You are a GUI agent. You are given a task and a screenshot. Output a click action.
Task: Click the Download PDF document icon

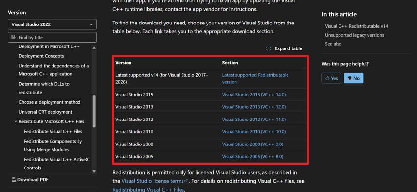(x=14, y=180)
